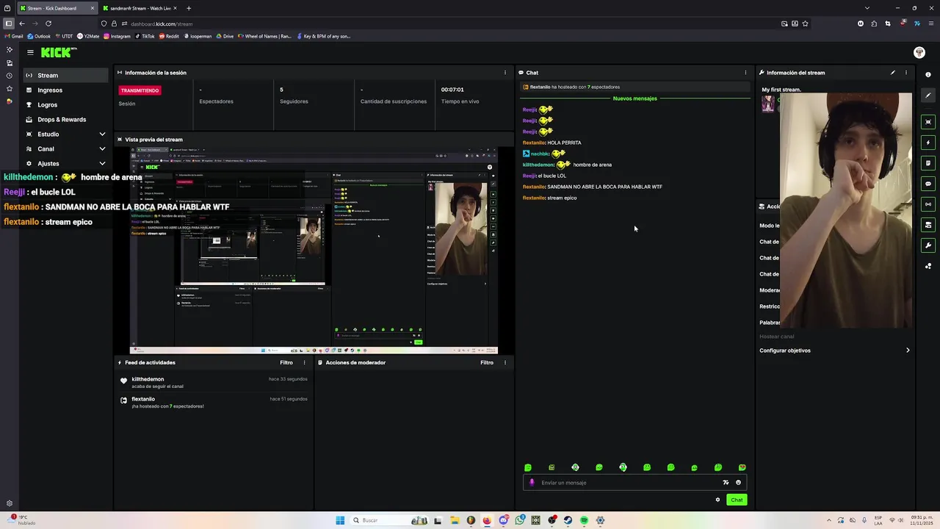Open the Información de la sesión options menu
This screenshot has width=940, height=529.
[x=505, y=73]
